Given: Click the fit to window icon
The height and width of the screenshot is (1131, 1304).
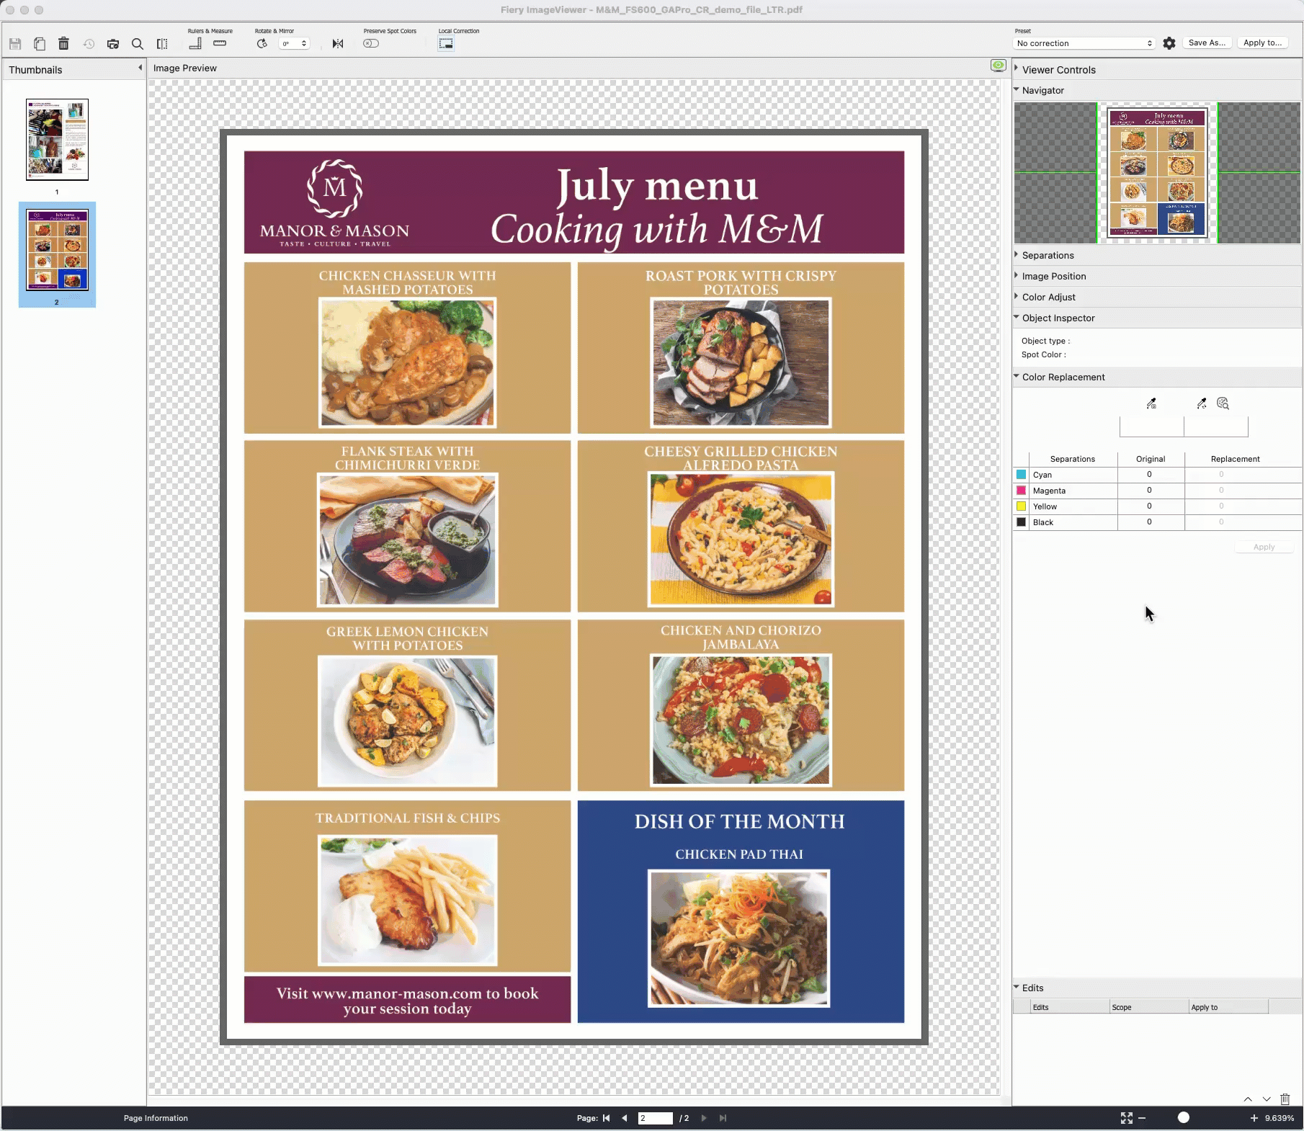Looking at the screenshot, I should [1127, 1118].
